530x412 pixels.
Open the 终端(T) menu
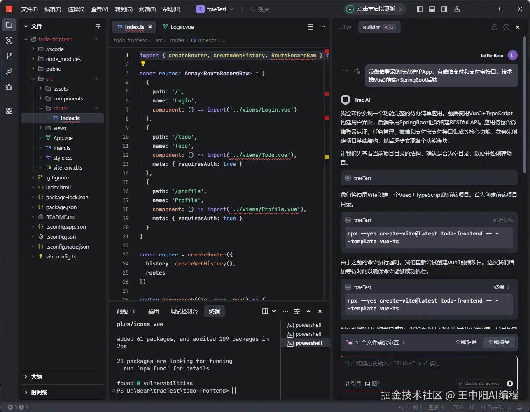click(147, 9)
